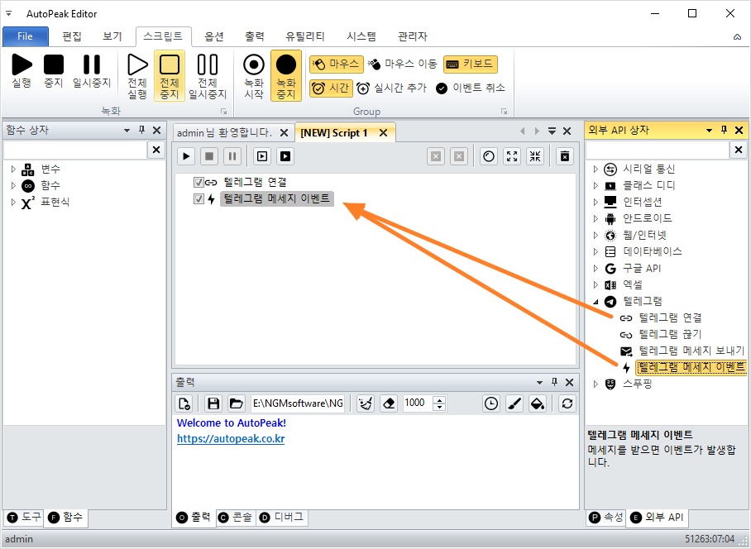Click the clock icon in output toolbar
The height and width of the screenshot is (549, 751).
tap(491, 403)
